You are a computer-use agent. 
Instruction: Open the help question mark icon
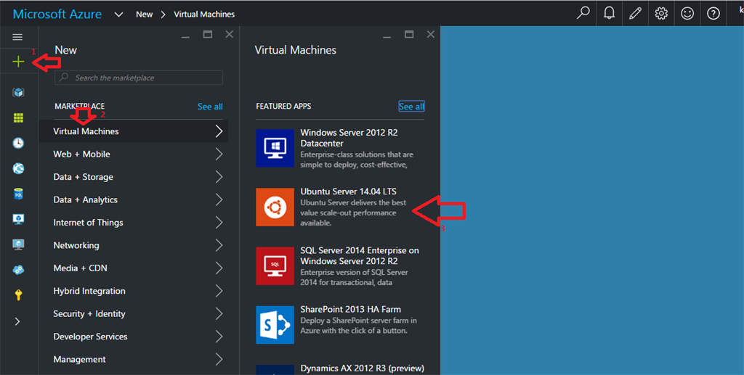click(x=713, y=13)
